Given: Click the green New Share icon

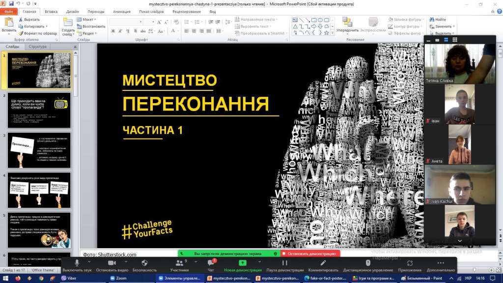Looking at the screenshot, I should click(242, 263).
